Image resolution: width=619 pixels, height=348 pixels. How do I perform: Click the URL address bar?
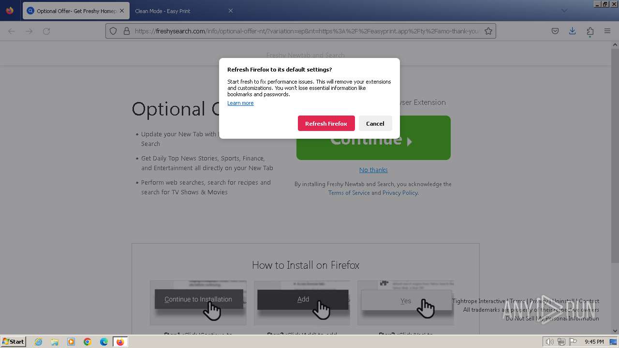(301, 31)
